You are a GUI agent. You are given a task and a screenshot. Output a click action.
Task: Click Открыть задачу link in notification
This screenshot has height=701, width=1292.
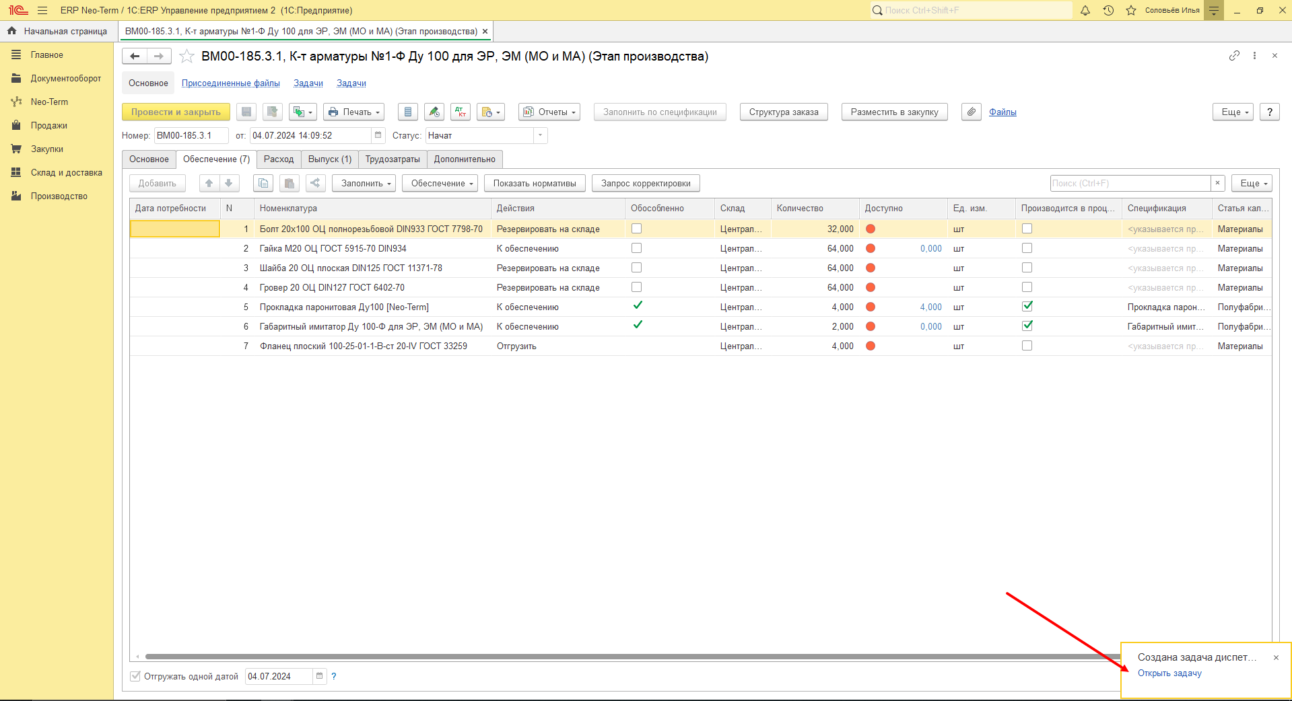pos(1169,673)
